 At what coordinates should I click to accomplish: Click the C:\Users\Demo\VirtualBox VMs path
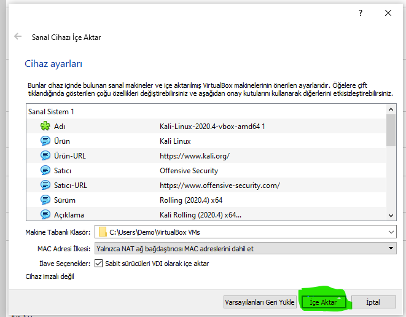click(x=155, y=232)
